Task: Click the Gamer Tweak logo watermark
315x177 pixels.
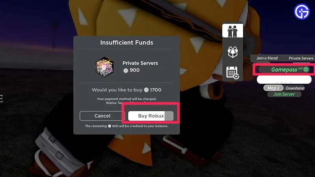Action: click(x=302, y=11)
